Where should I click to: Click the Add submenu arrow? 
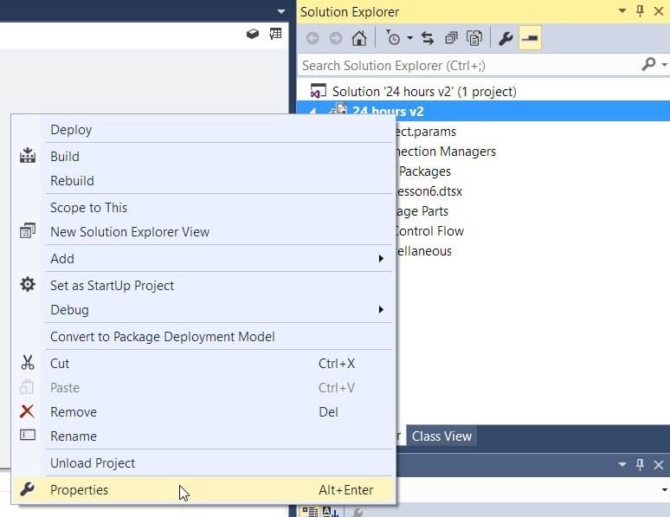[381, 259]
